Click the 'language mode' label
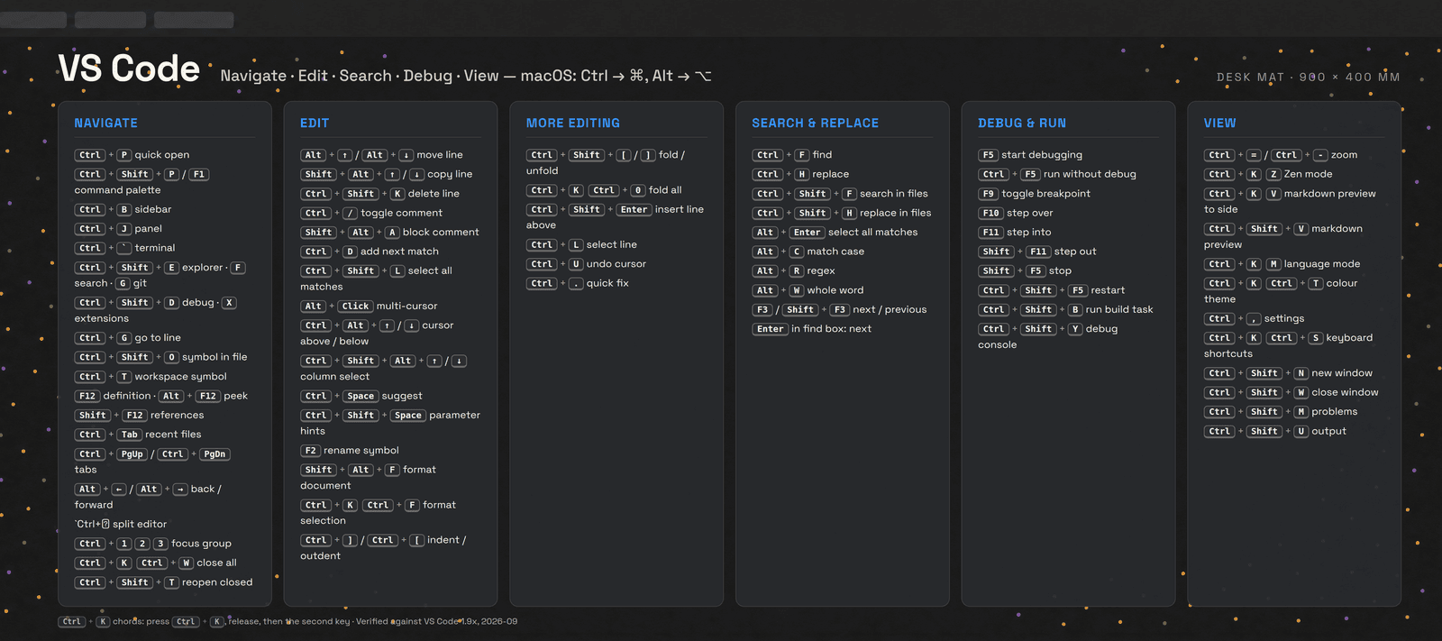 tap(1322, 264)
